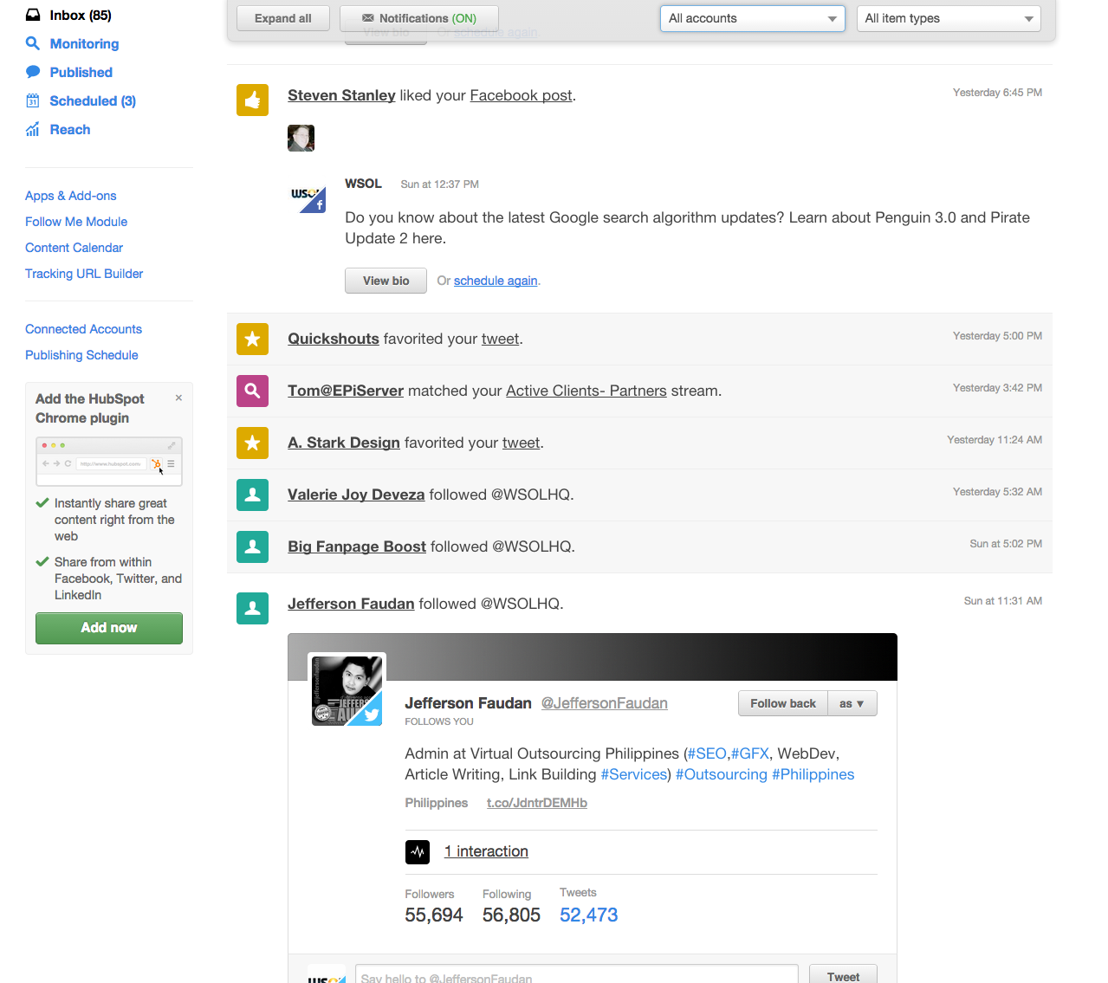1108x983 pixels.
Task: Open the Follow Me Module link
Action: pyautogui.click(x=76, y=222)
